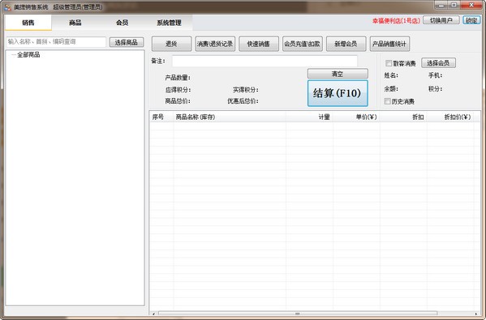Click the 选择会员 button
This screenshot has width=486, height=320.
click(x=438, y=63)
